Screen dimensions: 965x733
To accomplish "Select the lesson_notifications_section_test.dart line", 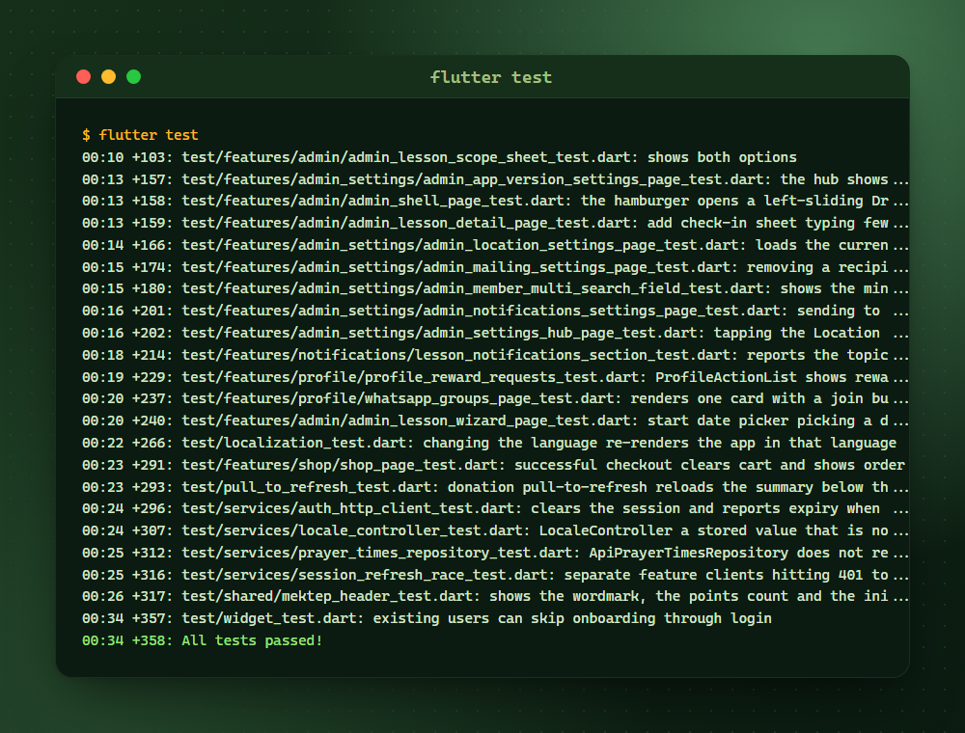I will 495,356.
